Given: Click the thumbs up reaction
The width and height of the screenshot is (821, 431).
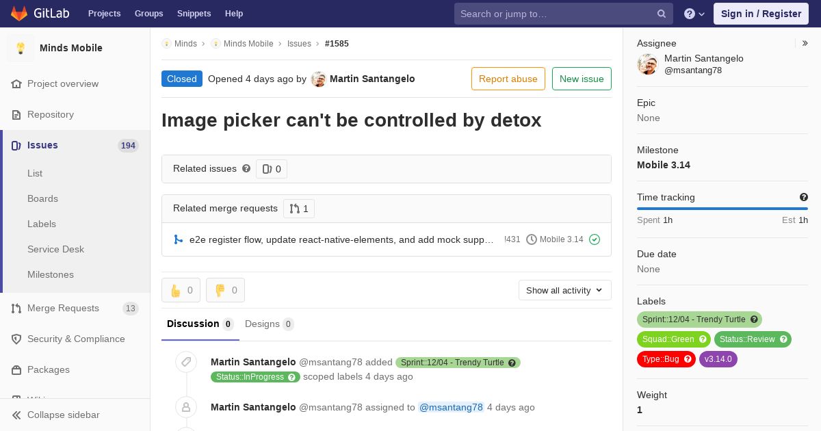Looking at the screenshot, I should click(181, 290).
